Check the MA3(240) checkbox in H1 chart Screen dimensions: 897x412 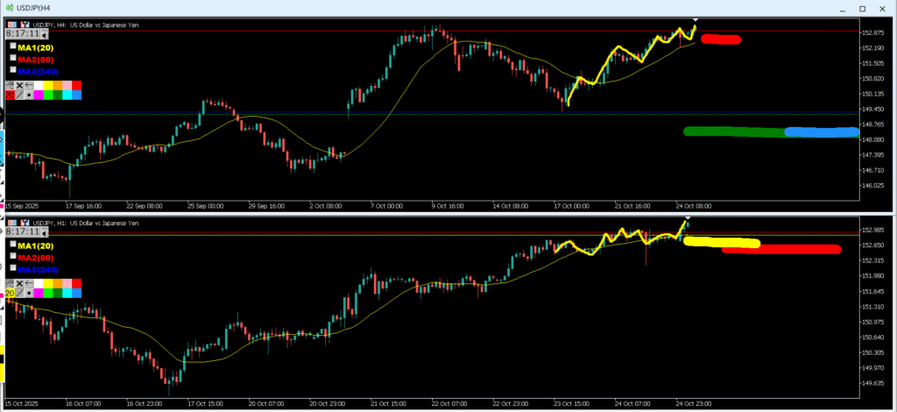pyautogui.click(x=12, y=268)
